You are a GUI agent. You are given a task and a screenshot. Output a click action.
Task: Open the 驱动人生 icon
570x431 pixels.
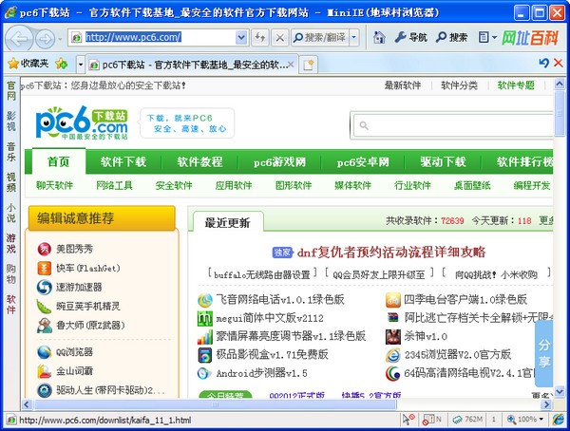click(44, 390)
